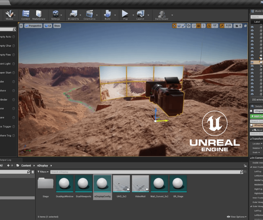Click the Cinematics clapperboard icon
This screenshot has height=220, width=263.
pyautogui.click(x=90, y=13)
